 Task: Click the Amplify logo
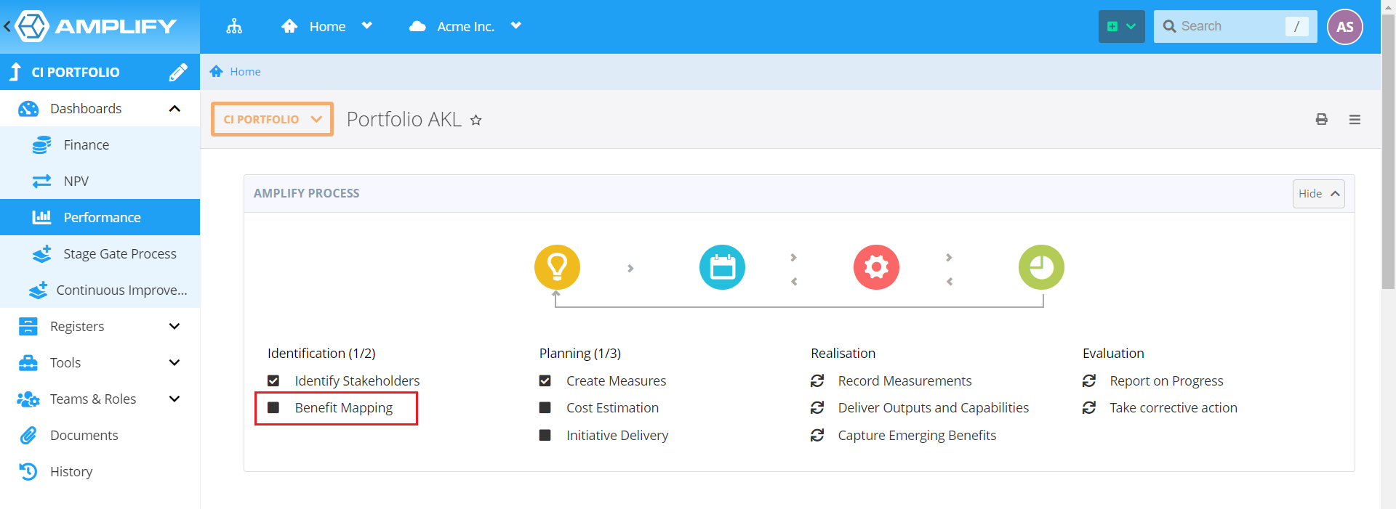(97, 27)
